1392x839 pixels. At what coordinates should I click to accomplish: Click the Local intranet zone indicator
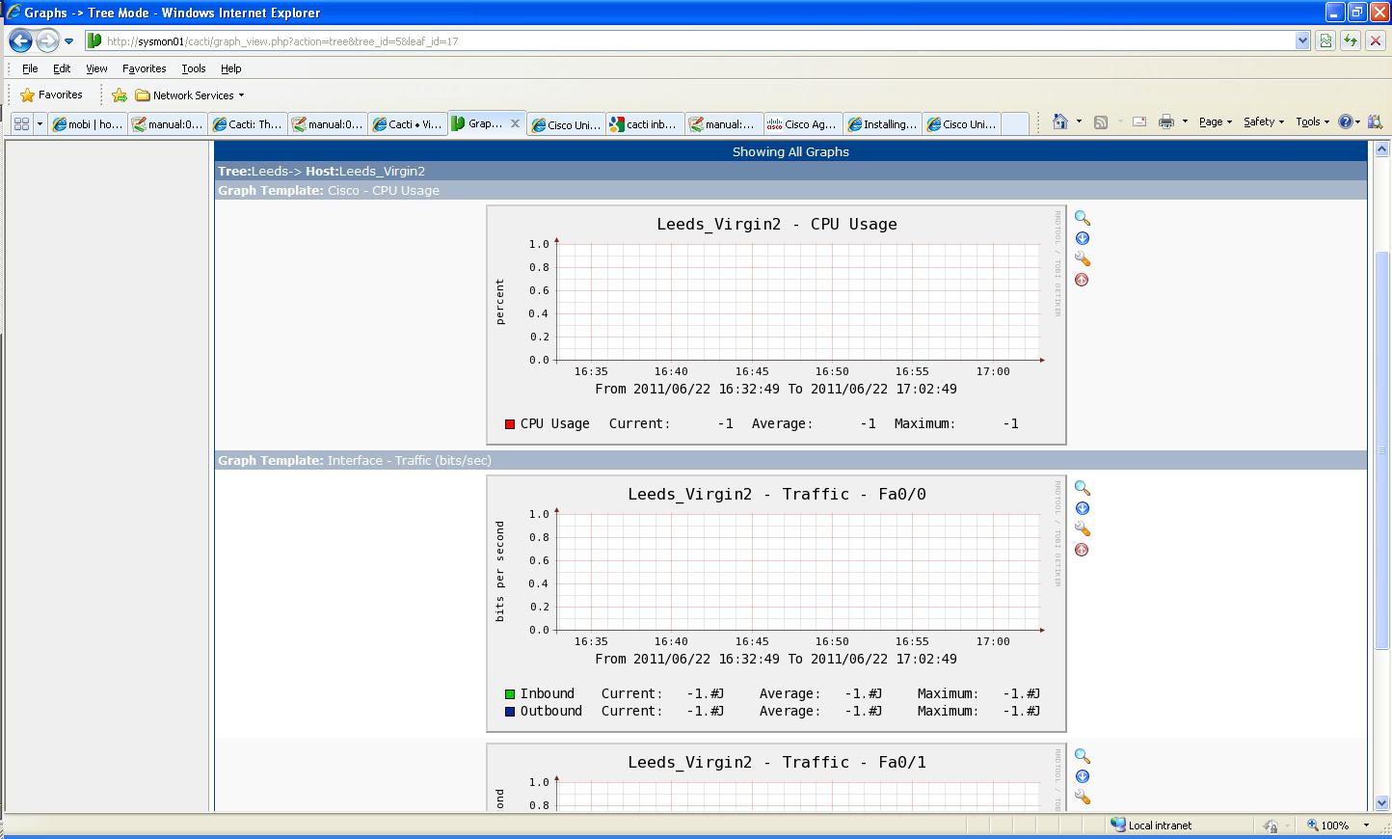(1151, 825)
